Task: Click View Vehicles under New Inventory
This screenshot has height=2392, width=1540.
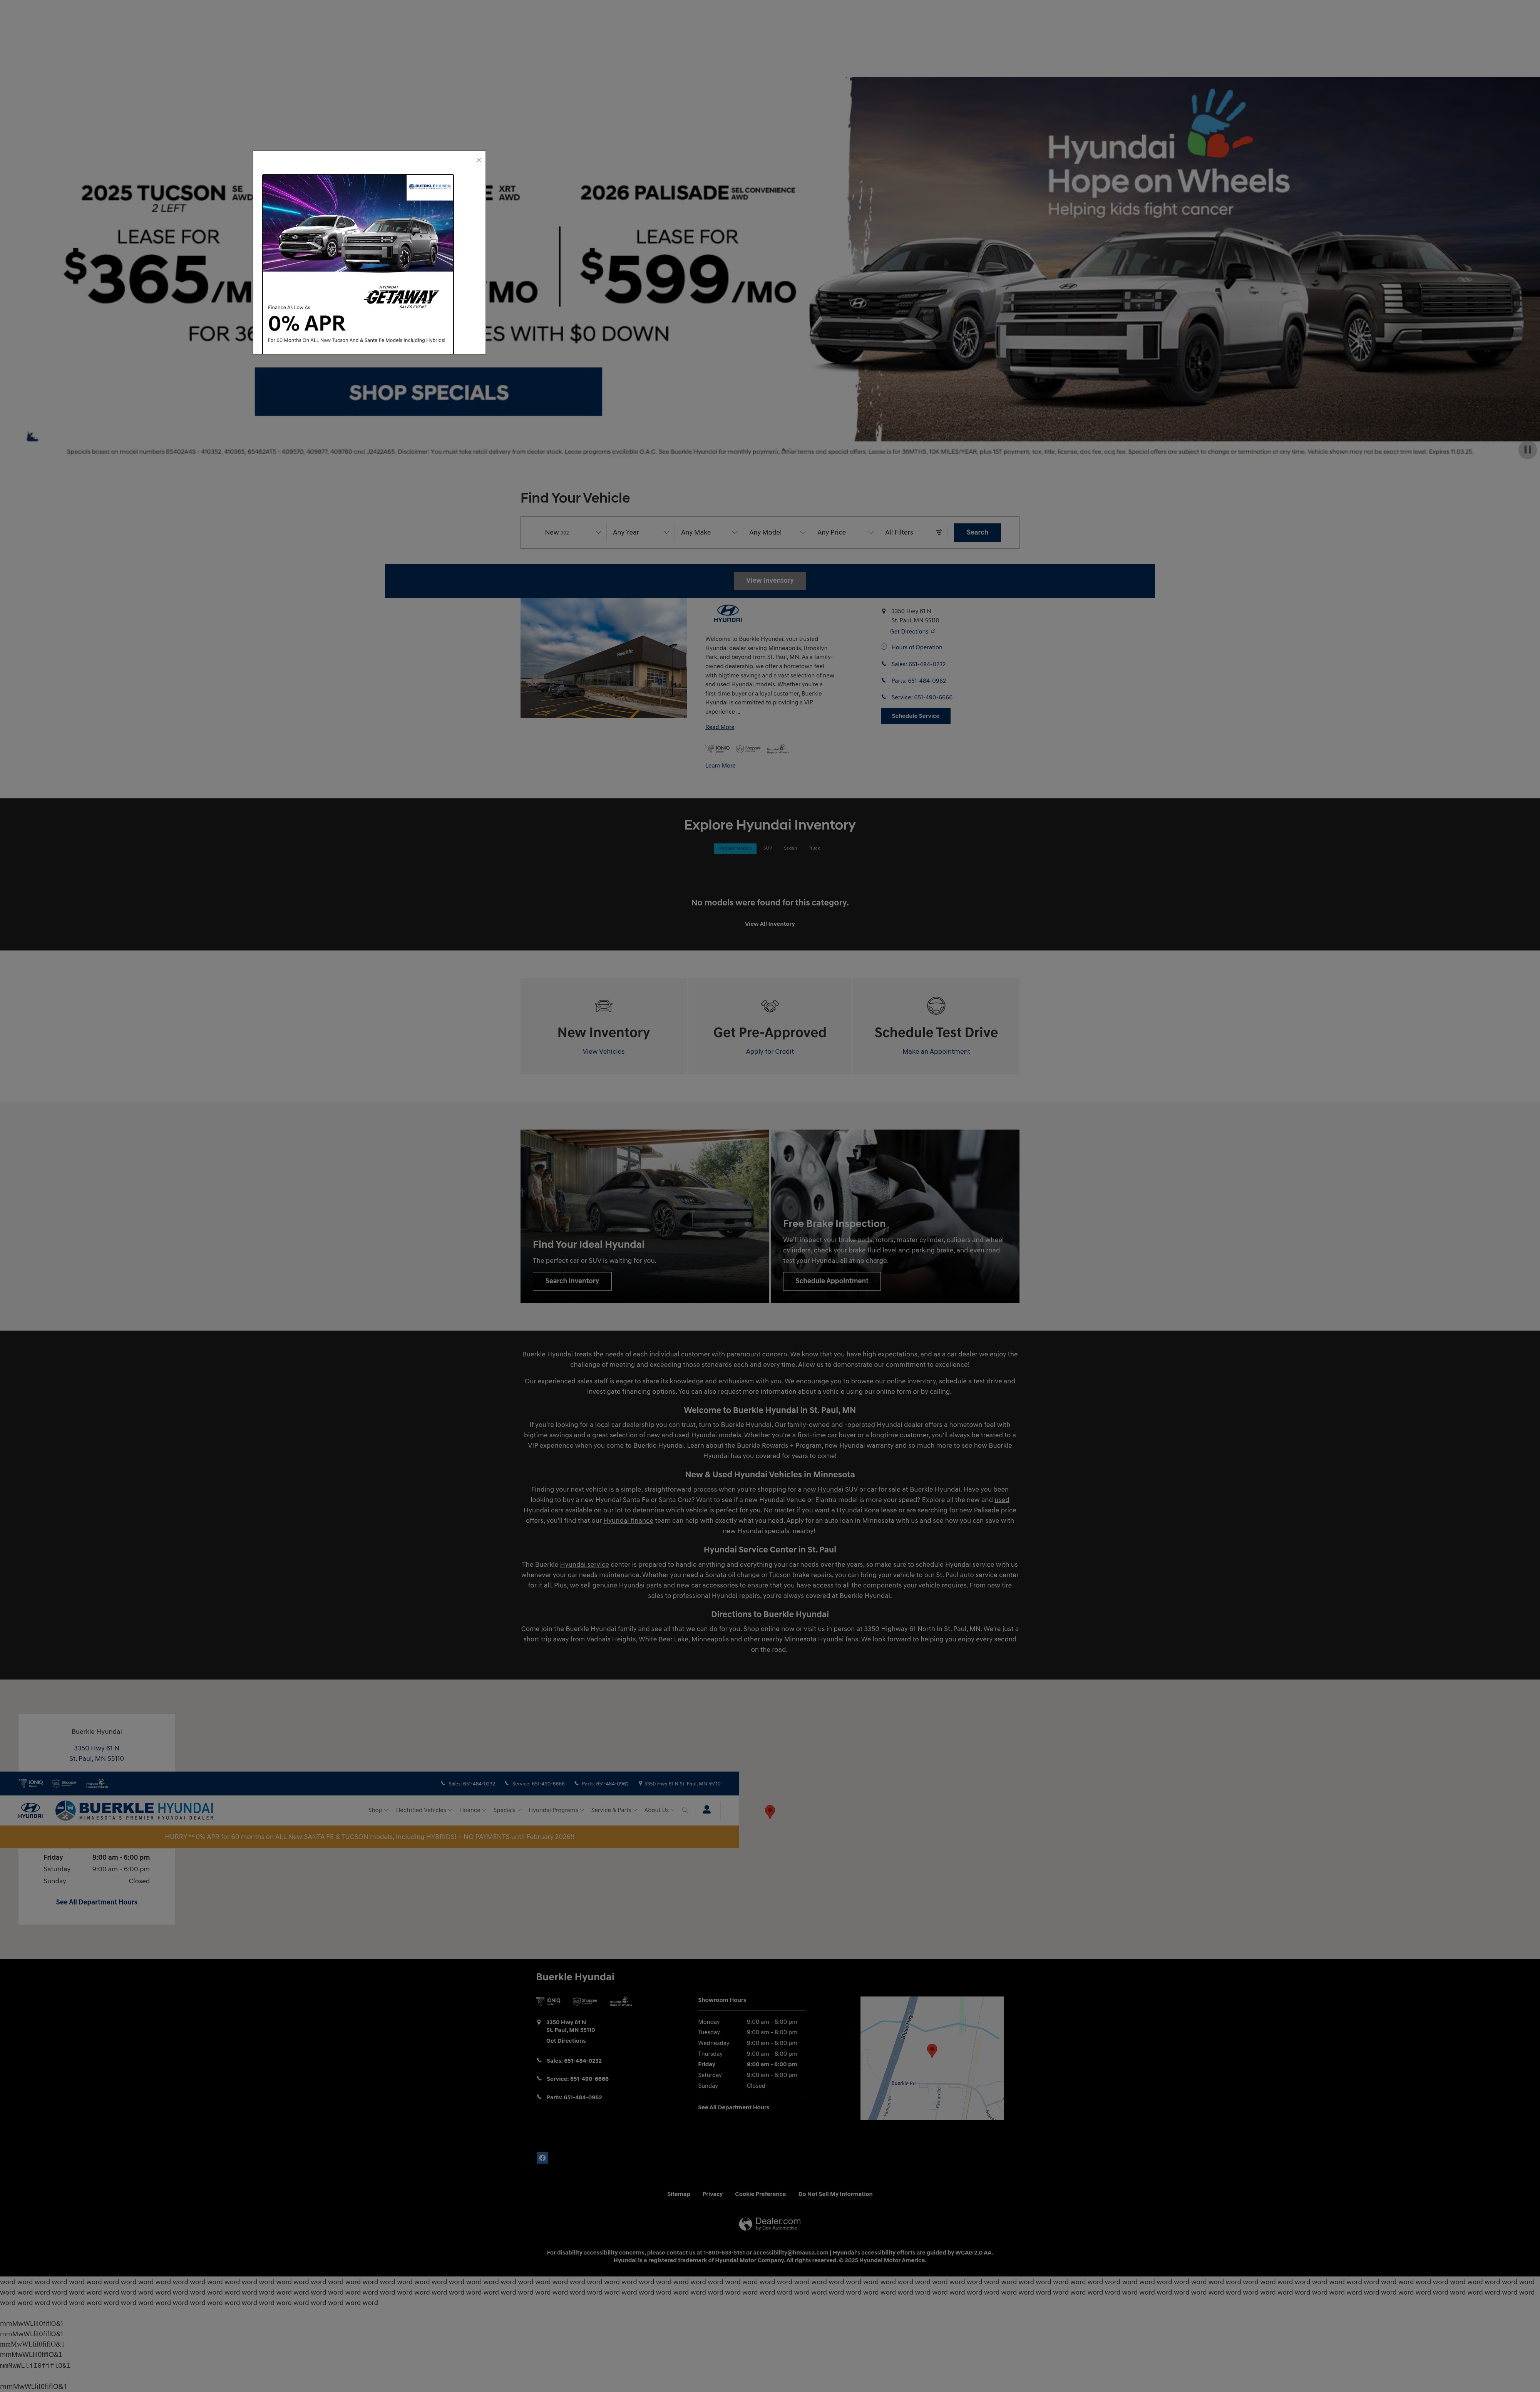Action: (603, 1052)
